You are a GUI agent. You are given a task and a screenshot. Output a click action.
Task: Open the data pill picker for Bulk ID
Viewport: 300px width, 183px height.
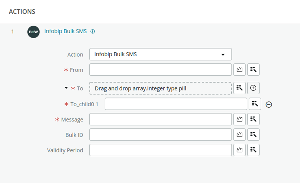(x=253, y=134)
